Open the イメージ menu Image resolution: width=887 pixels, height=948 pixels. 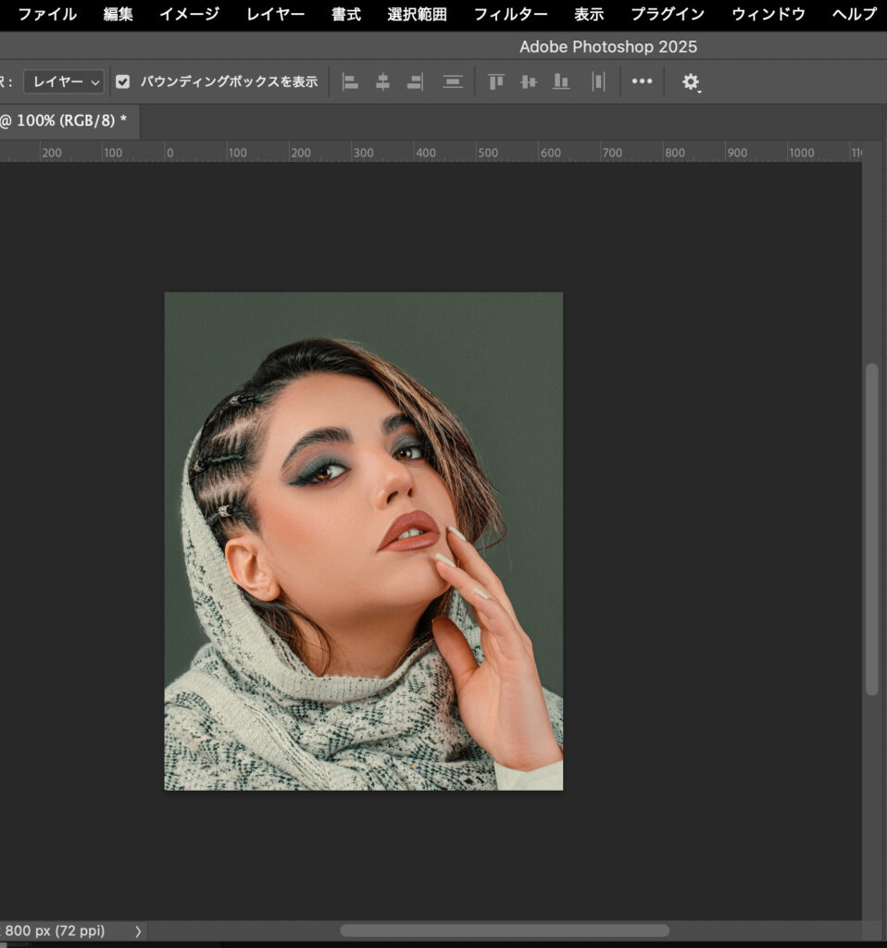189,15
